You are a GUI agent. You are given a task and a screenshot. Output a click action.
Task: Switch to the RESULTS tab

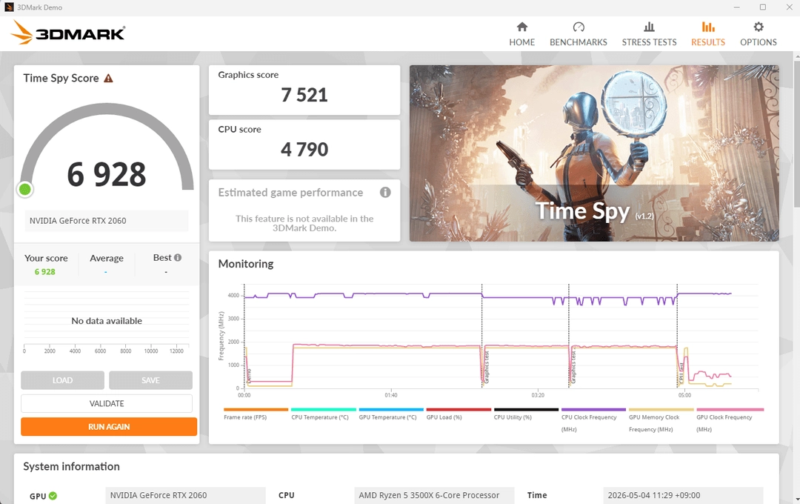coord(708,34)
